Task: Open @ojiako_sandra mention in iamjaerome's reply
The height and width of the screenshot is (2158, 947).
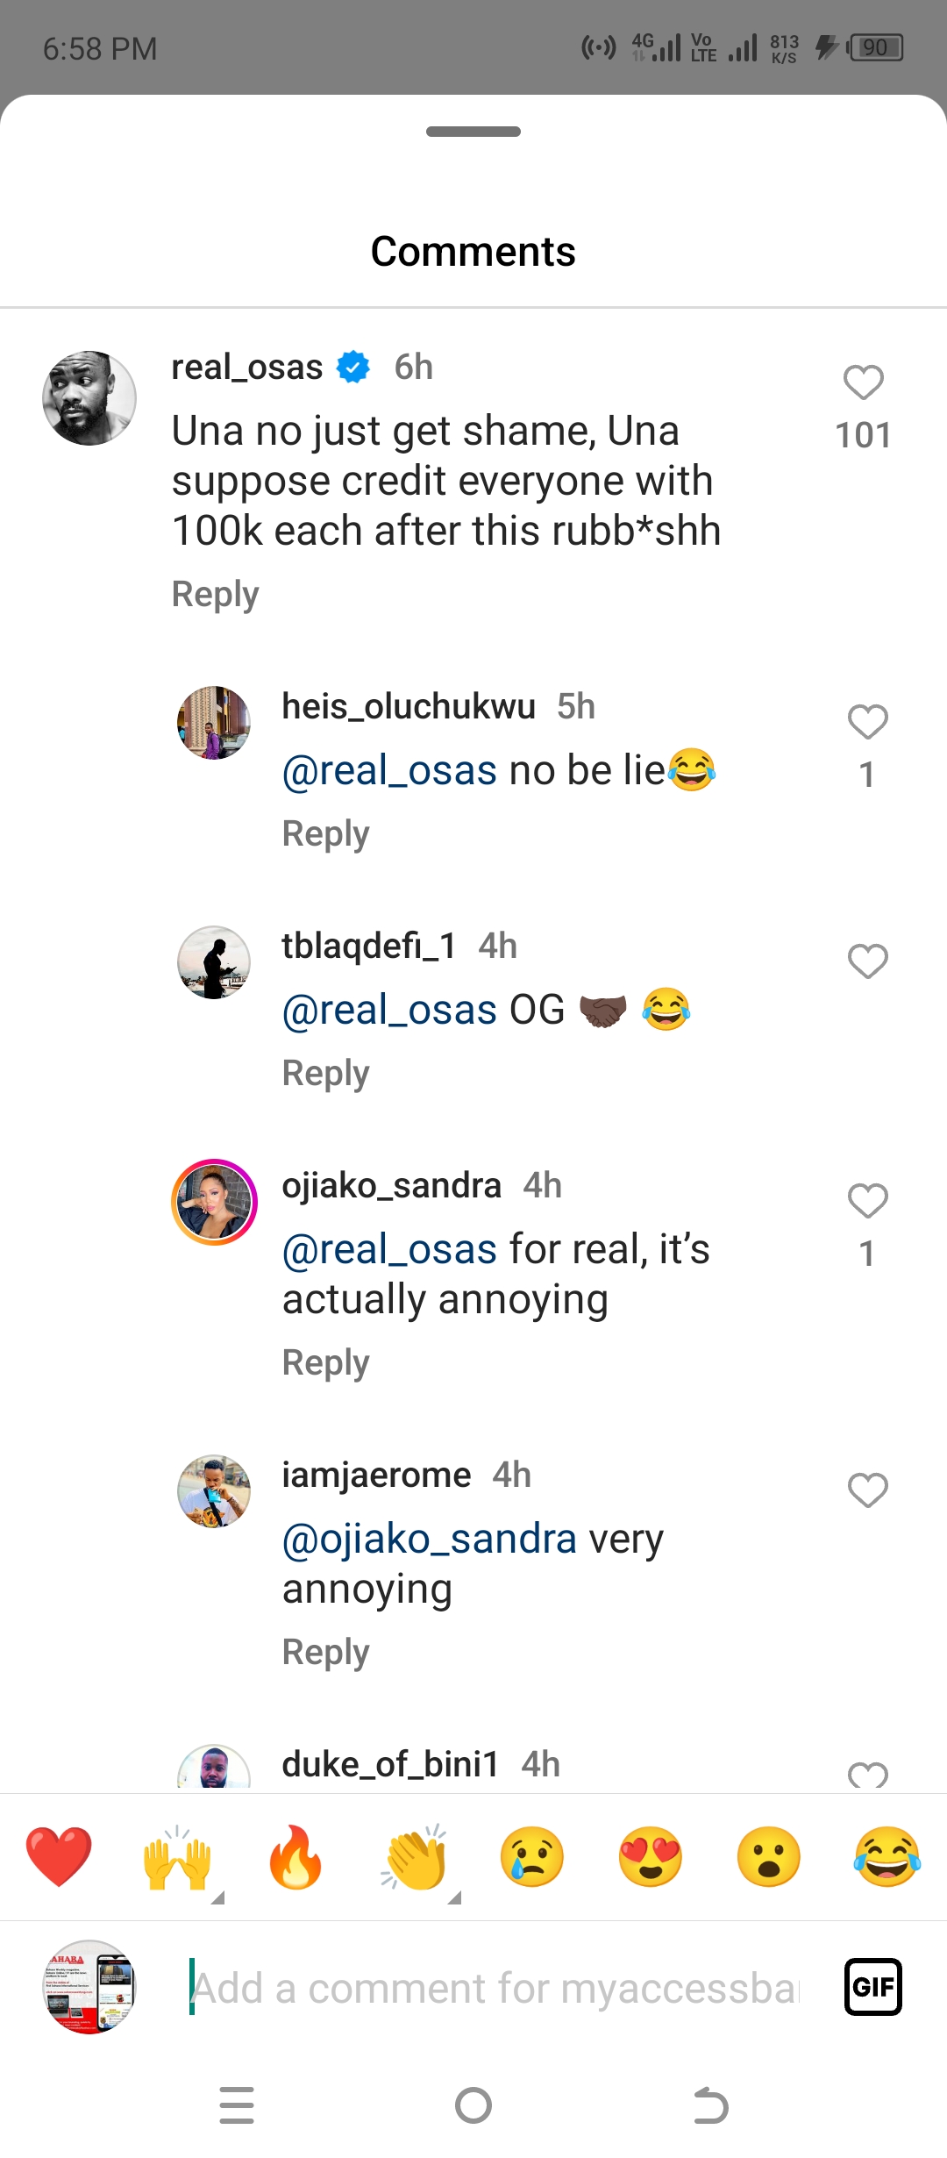Action: click(x=429, y=1540)
